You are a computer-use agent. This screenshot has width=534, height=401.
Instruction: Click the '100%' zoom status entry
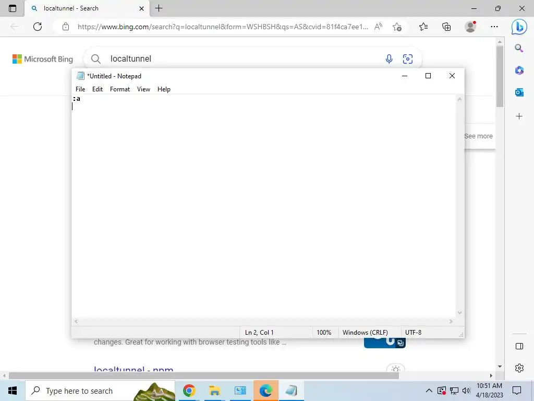click(x=324, y=333)
